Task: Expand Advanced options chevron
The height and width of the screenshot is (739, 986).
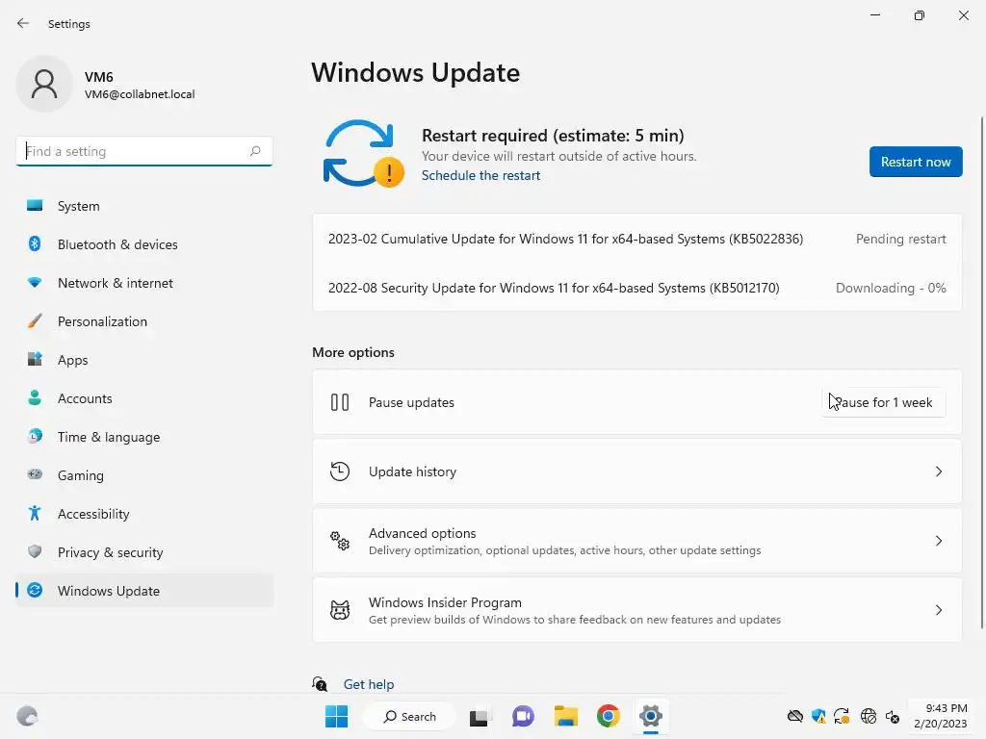Action: 938,541
